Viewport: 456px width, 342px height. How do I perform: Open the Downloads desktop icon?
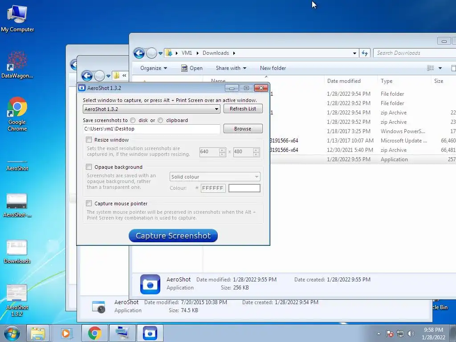coord(17,252)
